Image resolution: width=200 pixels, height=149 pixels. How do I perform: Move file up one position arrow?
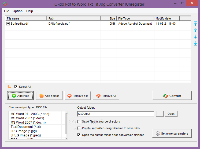click(195, 30)
